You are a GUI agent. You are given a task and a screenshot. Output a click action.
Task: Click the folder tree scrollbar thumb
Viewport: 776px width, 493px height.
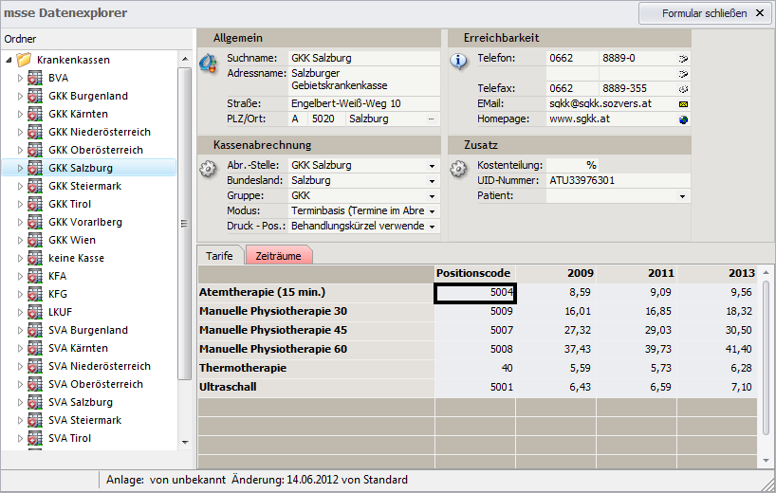184,224
